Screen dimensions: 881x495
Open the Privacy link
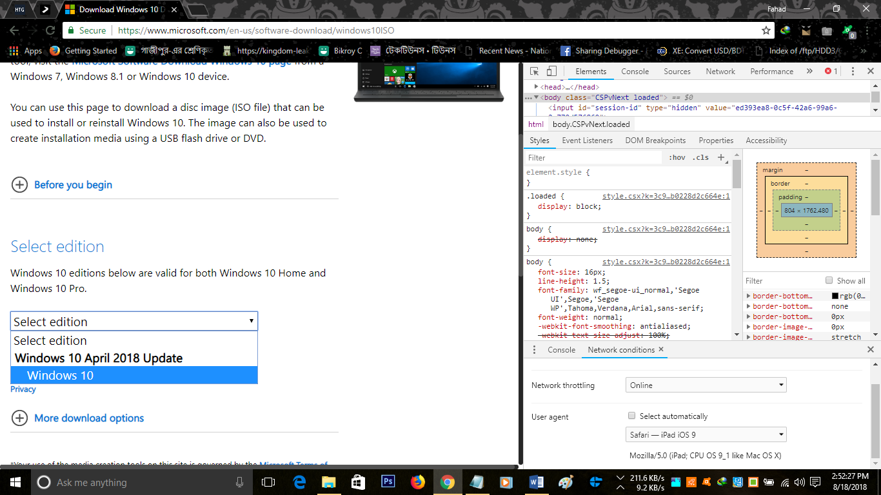[23, 389]
